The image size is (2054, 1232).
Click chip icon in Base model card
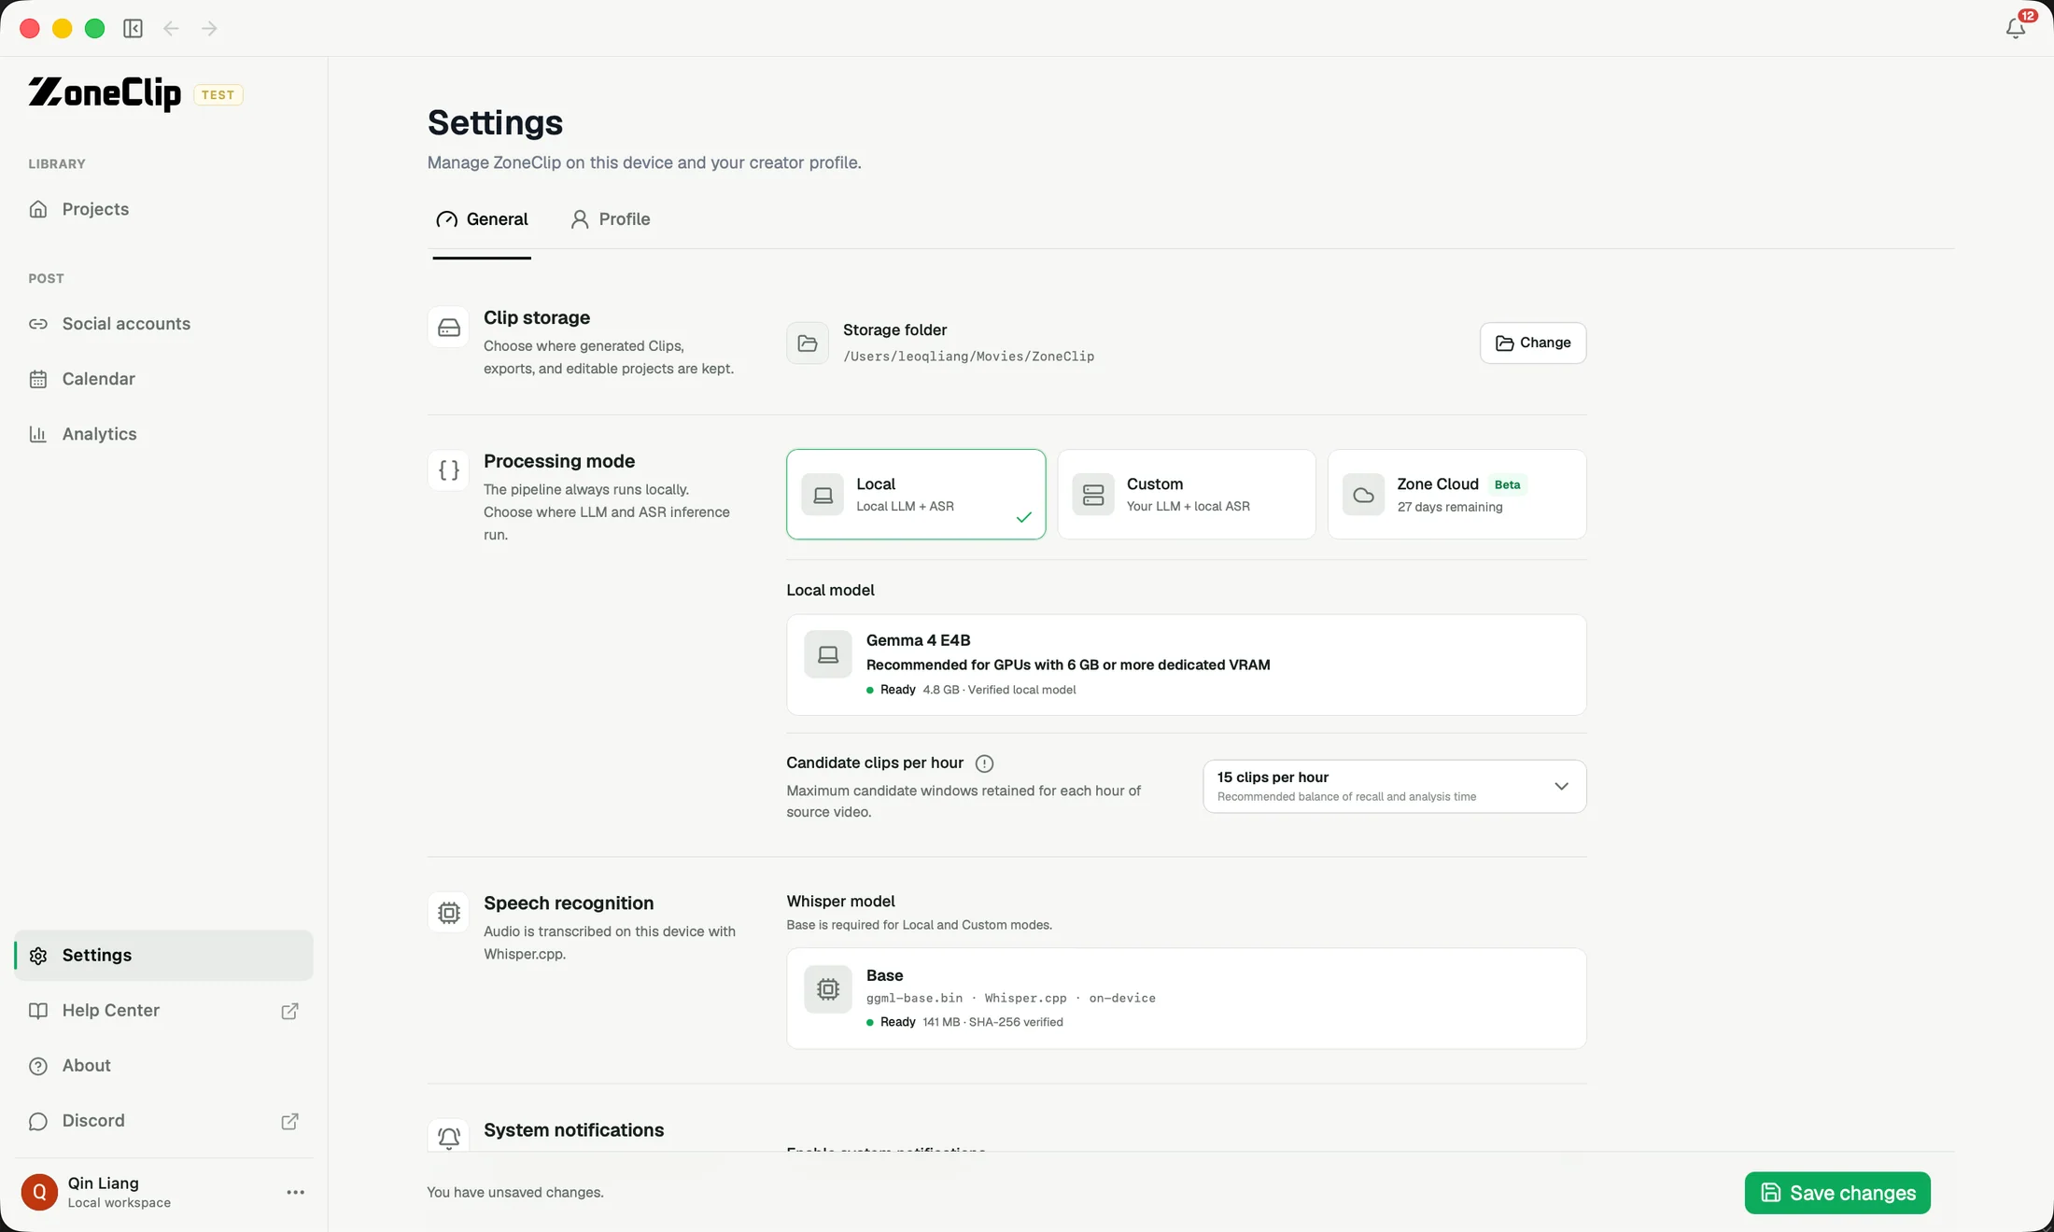[828, 989]
